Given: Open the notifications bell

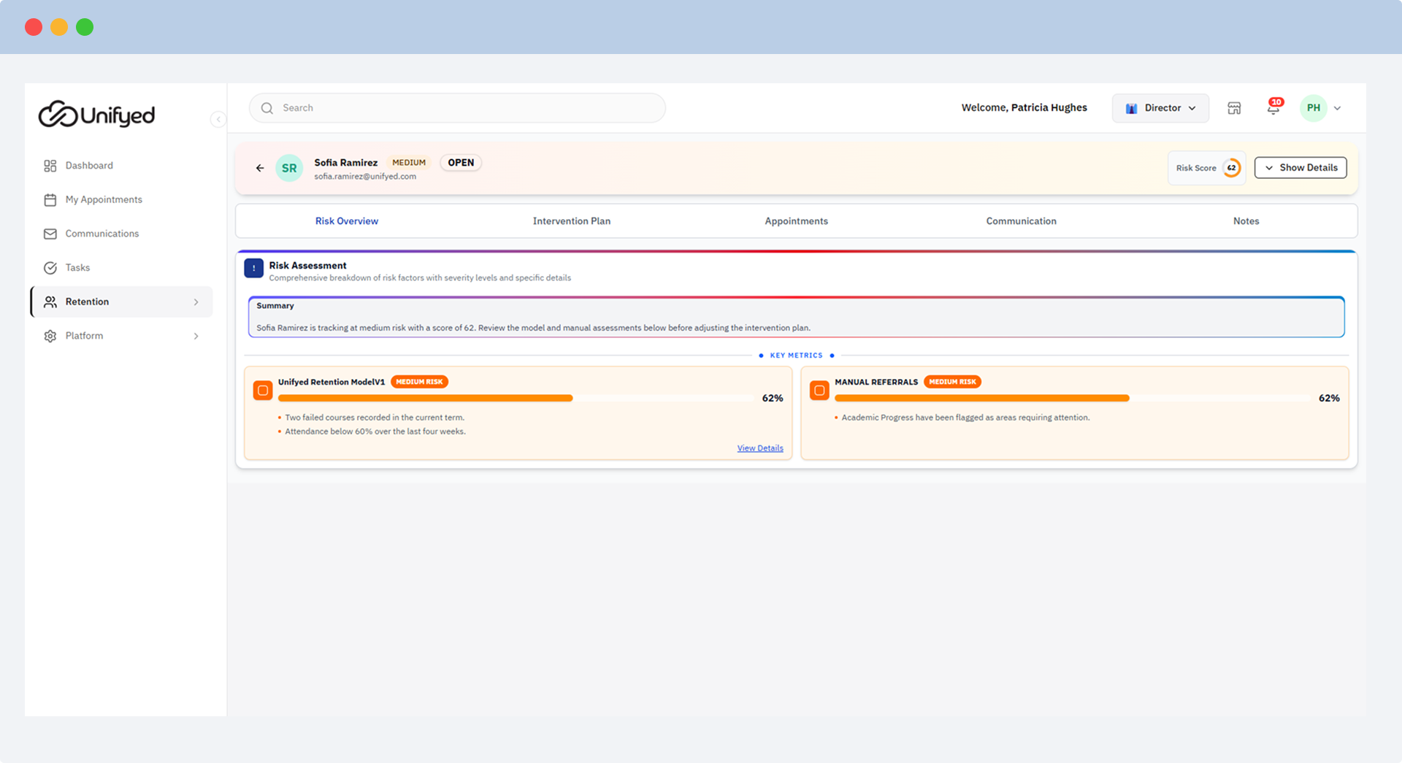Looking at the screenshot, I should pos(1273,108).
